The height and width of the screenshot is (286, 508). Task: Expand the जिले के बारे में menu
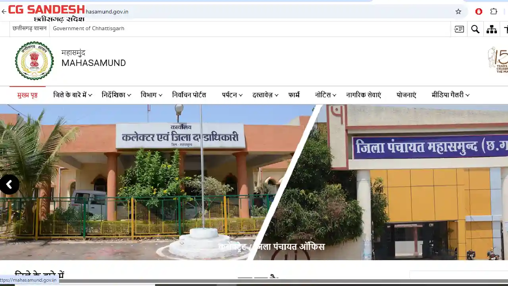click(73, 95)
